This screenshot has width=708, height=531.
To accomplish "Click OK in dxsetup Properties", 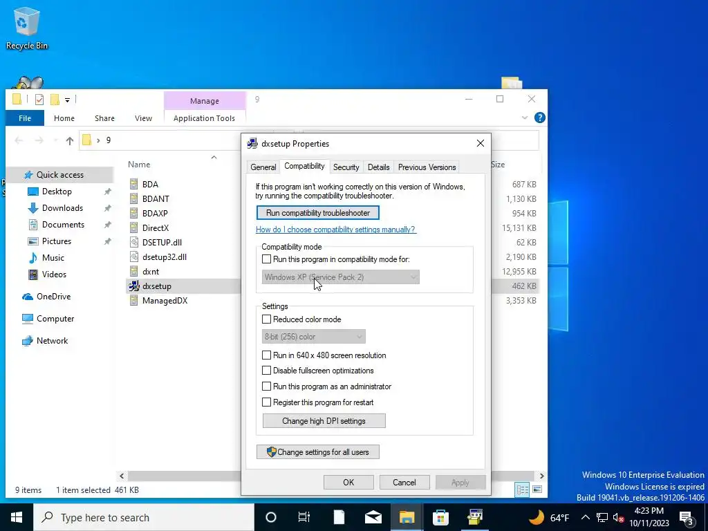I will (x=348, y=482).
